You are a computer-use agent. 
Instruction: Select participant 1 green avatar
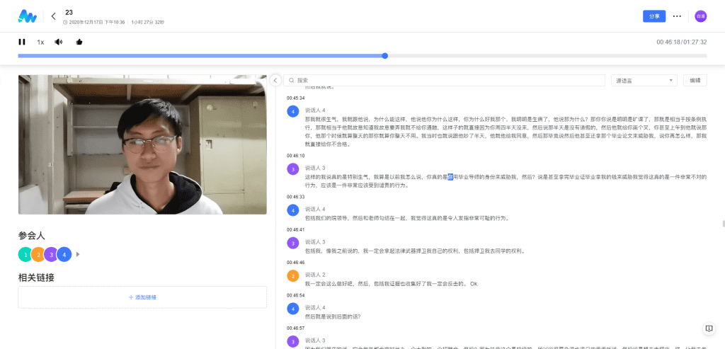[25, 254]
